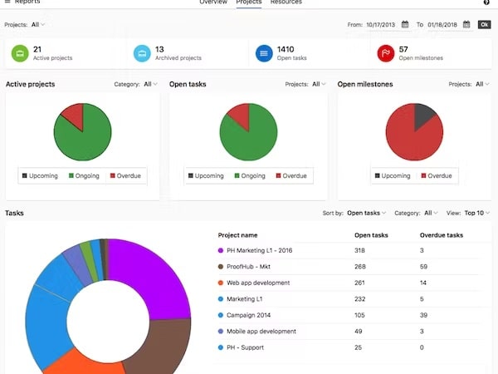Click overdue tasks value 39
Image resolution: width=498 pixels, height=374 pixels.
pos(423,315)
